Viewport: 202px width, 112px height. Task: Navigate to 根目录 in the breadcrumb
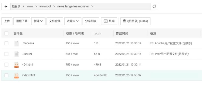tap(16, 6)
